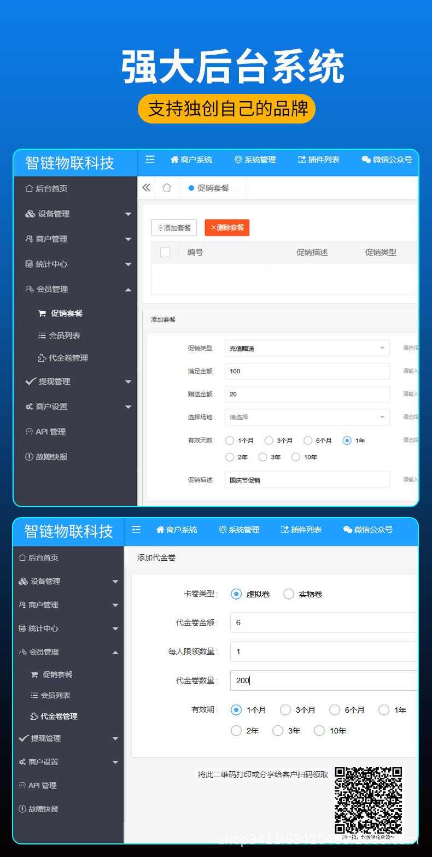The width and height of the screenshot is (432, 857).
Task: Select 1个月 radio under 有效天数
Action: (230, 441)
